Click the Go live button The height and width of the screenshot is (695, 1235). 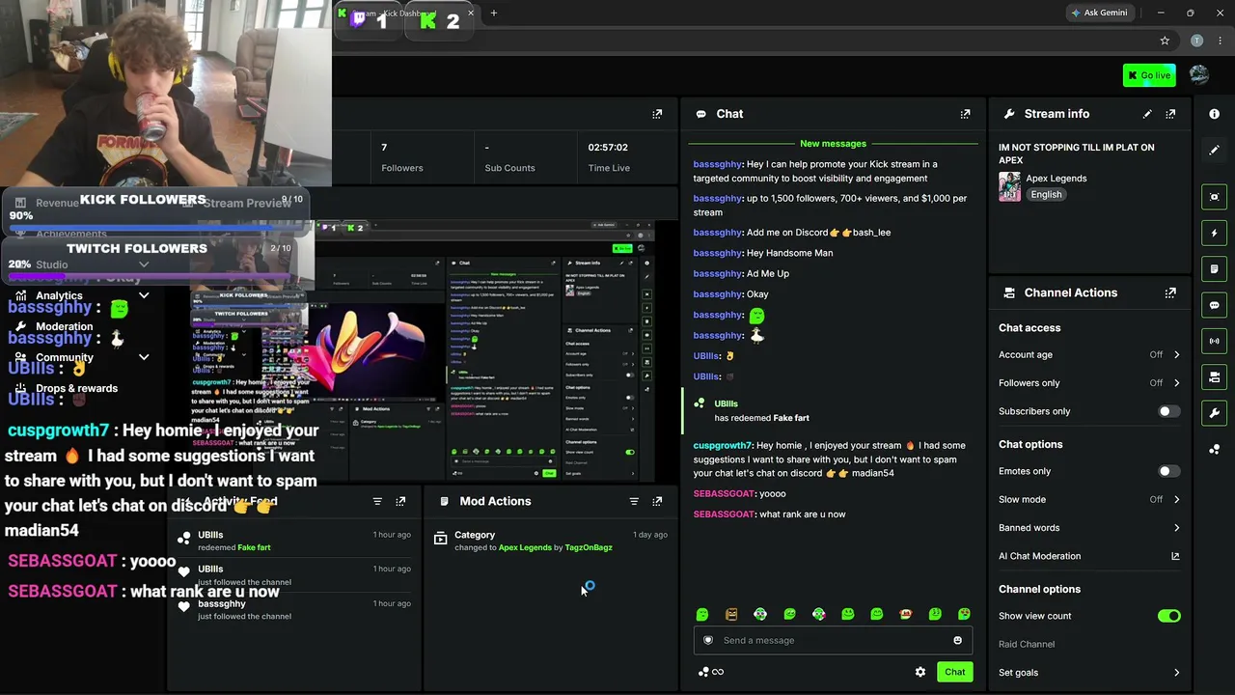pyautogui.click(x=1149, y=75)
